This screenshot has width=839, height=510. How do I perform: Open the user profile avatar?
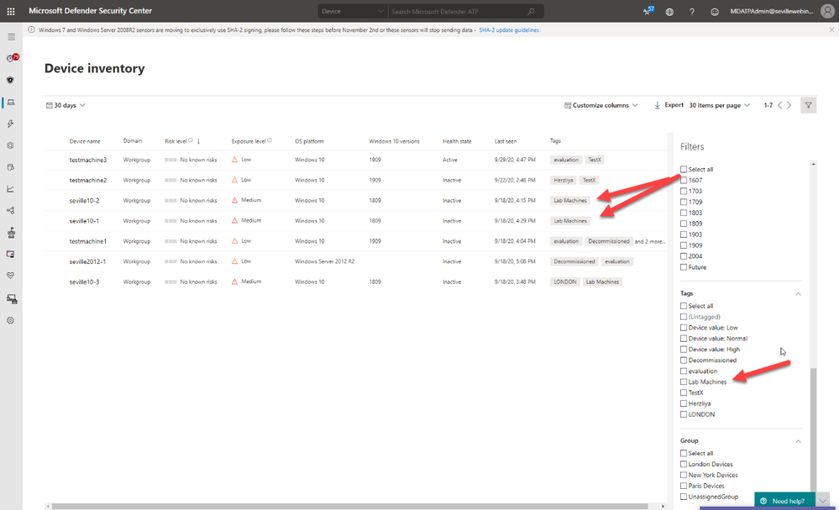click(828, 11)
